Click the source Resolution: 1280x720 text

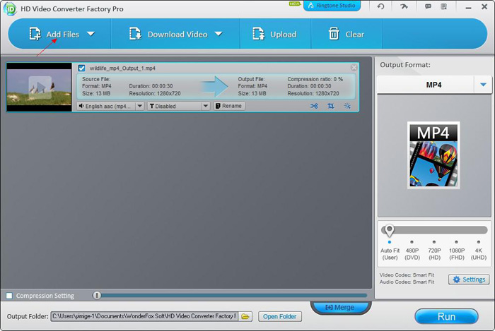click(155, 94)
